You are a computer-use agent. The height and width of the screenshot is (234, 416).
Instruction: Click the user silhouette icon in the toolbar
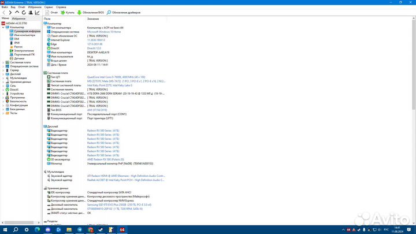pos(31,13)
